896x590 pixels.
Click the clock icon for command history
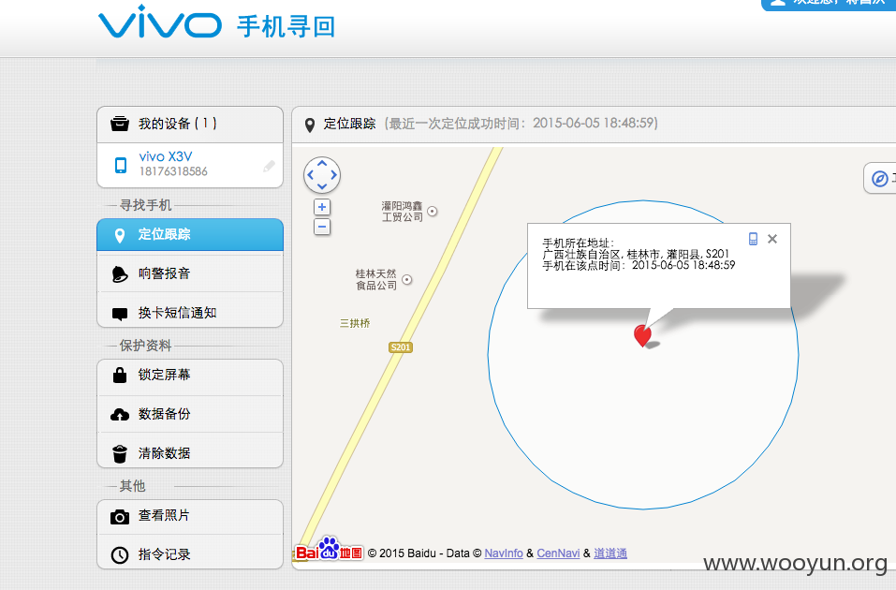[120, 555]
